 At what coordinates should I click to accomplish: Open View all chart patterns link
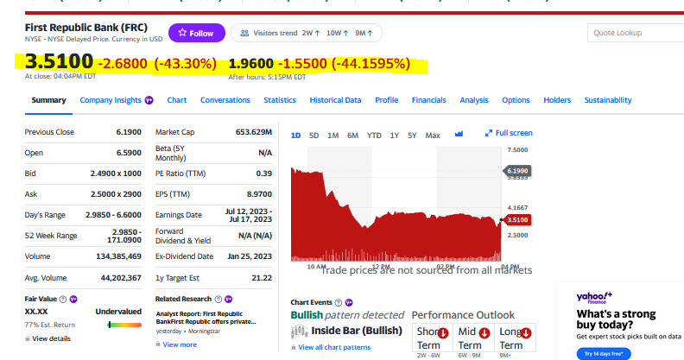[x=334, y=347]
